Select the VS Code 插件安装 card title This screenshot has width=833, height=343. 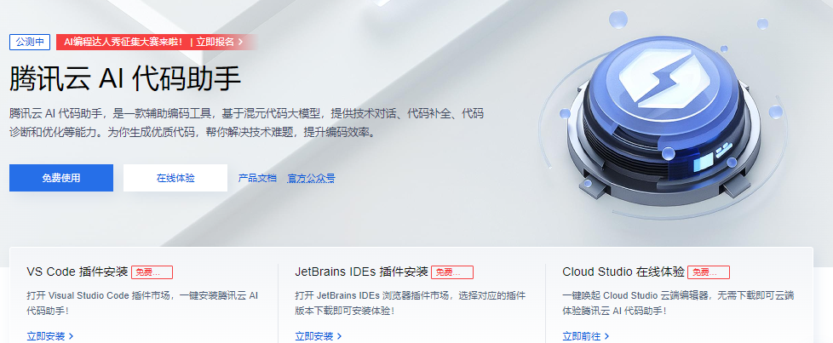click(78, 272)
